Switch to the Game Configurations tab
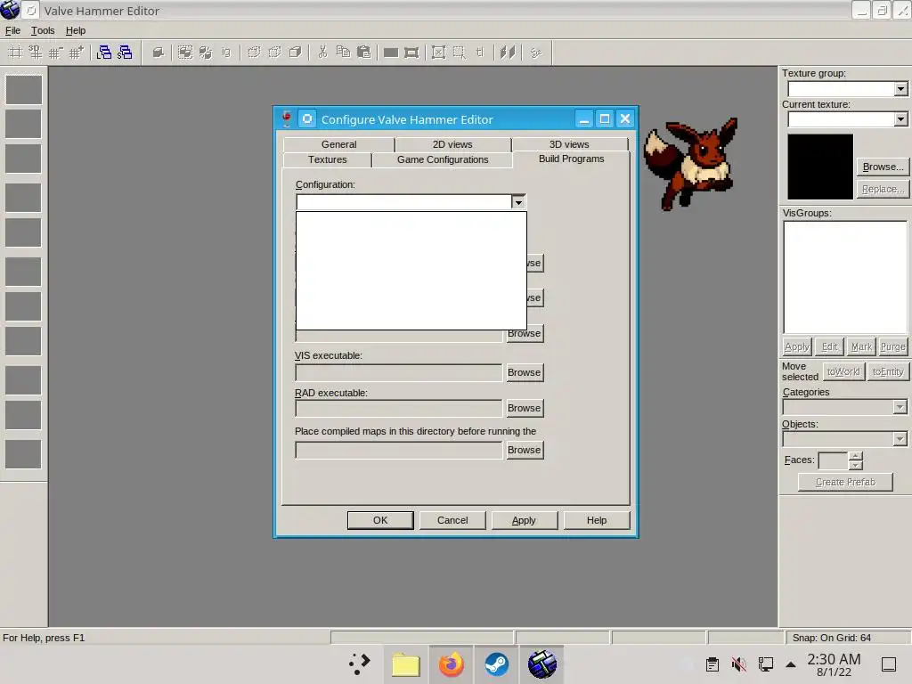Screen dimensions: 912x684 pos(443,159)
